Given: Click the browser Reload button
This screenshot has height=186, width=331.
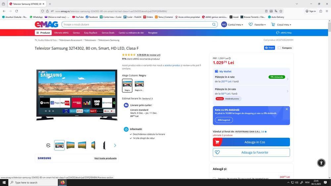Looking at the screenshot, I should point(17,11).
